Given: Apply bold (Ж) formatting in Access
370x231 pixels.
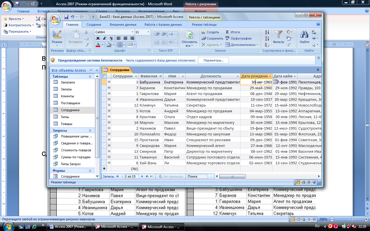Looking at the screenshot, I should [x=98, y=38].
